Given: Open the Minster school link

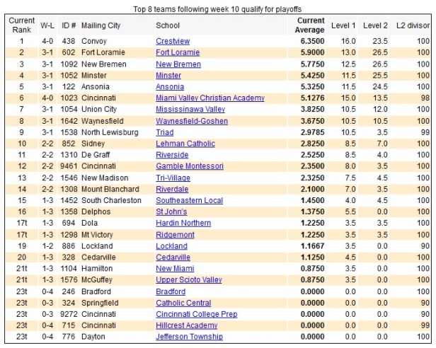Looking at the screenshot, I should (168, 75).
